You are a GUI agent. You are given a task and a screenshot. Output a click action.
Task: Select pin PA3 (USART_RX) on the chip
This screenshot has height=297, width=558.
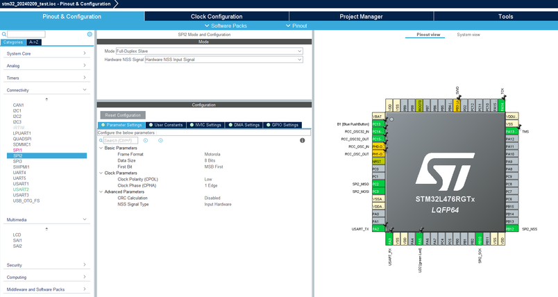pyautogui.click(x=389, y=239)
